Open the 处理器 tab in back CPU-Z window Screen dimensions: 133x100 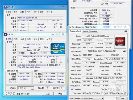(9, 12)
